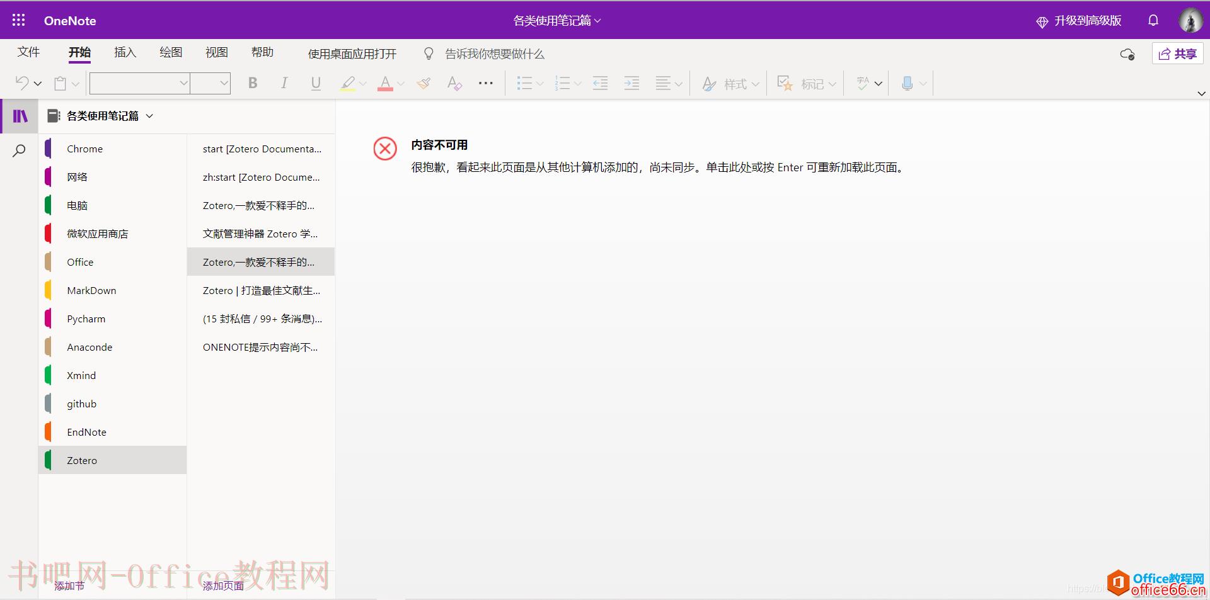The width and height of the screenshot is (1210, 600).
Task: Click 添加页面 to add page
Action: [x=223, y=586]
